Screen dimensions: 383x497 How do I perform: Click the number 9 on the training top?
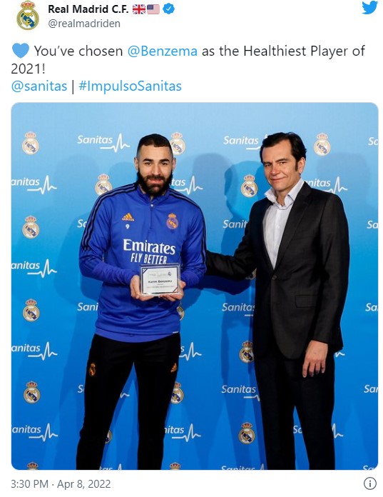[x=127, y=226]
